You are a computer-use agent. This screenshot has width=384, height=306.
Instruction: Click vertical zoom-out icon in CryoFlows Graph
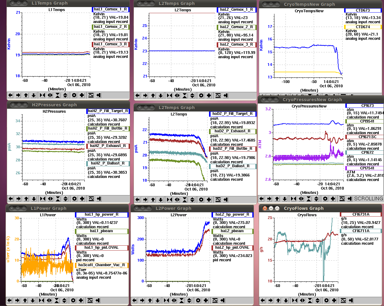pyautogui.click(x=317, y=300)
